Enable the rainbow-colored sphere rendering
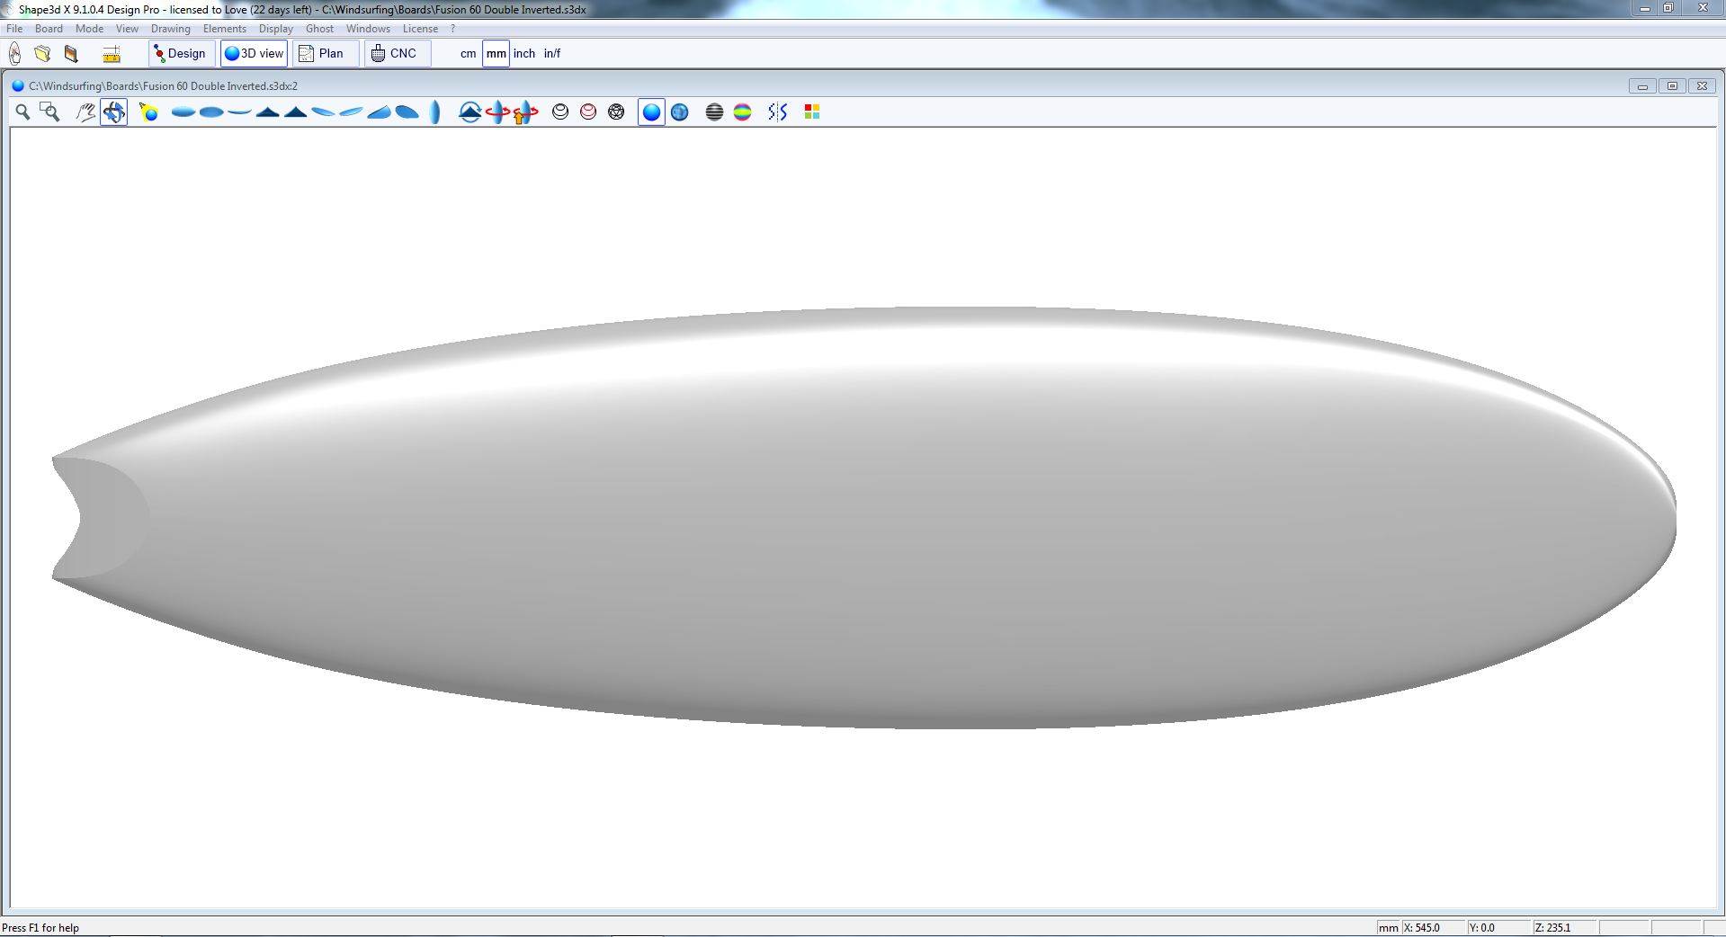 [742, 112]
